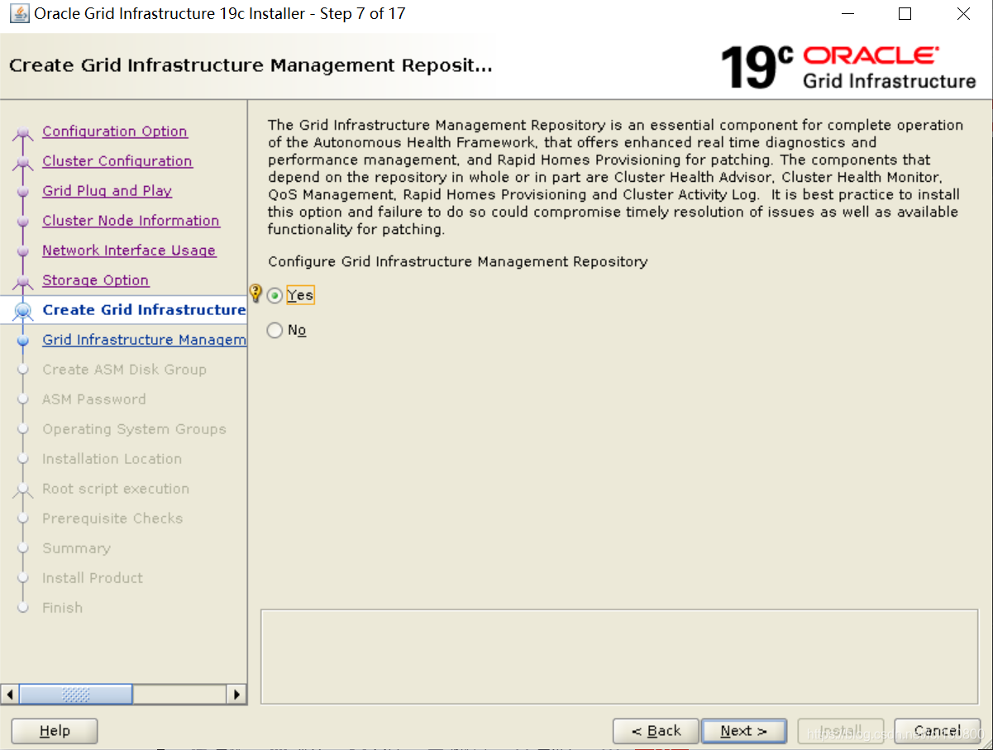The width and height of the screenshot is (993, 750).
Task: Click the Root script execution step label
Action: (116, 489)
